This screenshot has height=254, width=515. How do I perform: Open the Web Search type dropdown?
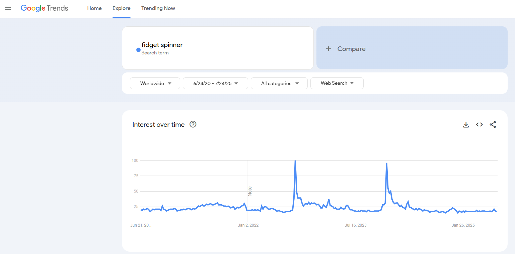pyautogui.click(x=337, y=83)
